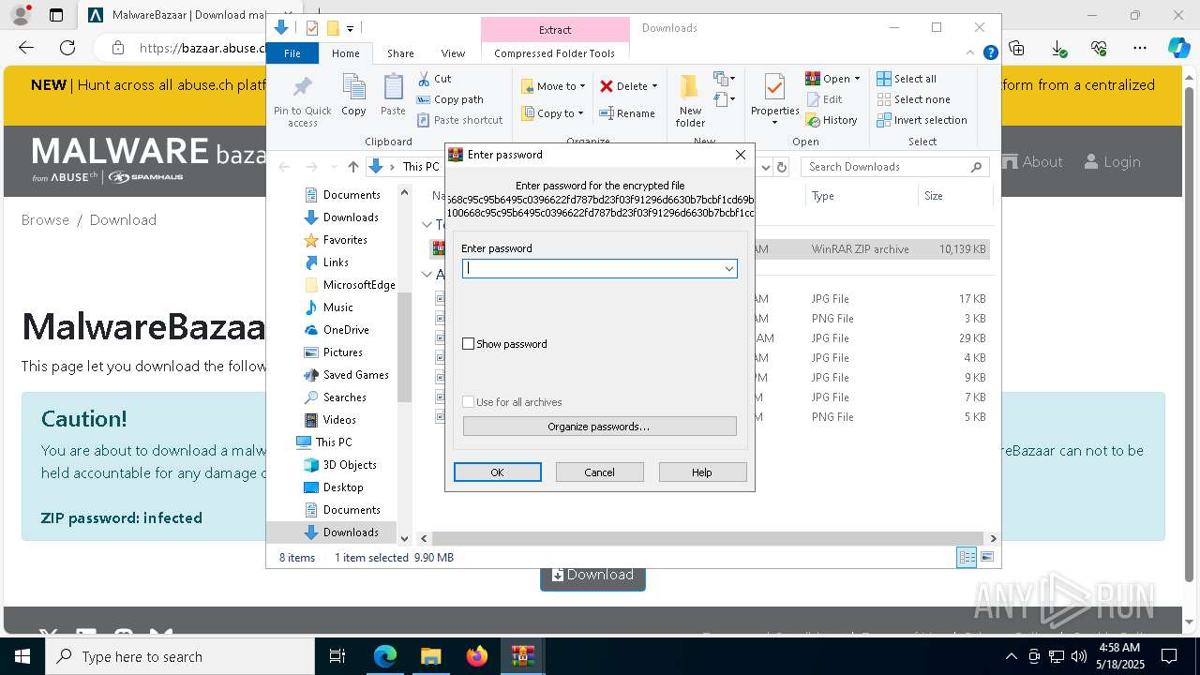This screenshot has width=1200, height=675.
Task: Expand the Move to dropdown
Action: [x=582, y=86]
